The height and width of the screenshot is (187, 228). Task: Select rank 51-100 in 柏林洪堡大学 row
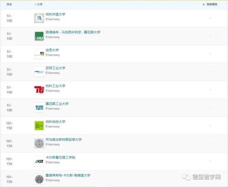(x=9, y=18)
